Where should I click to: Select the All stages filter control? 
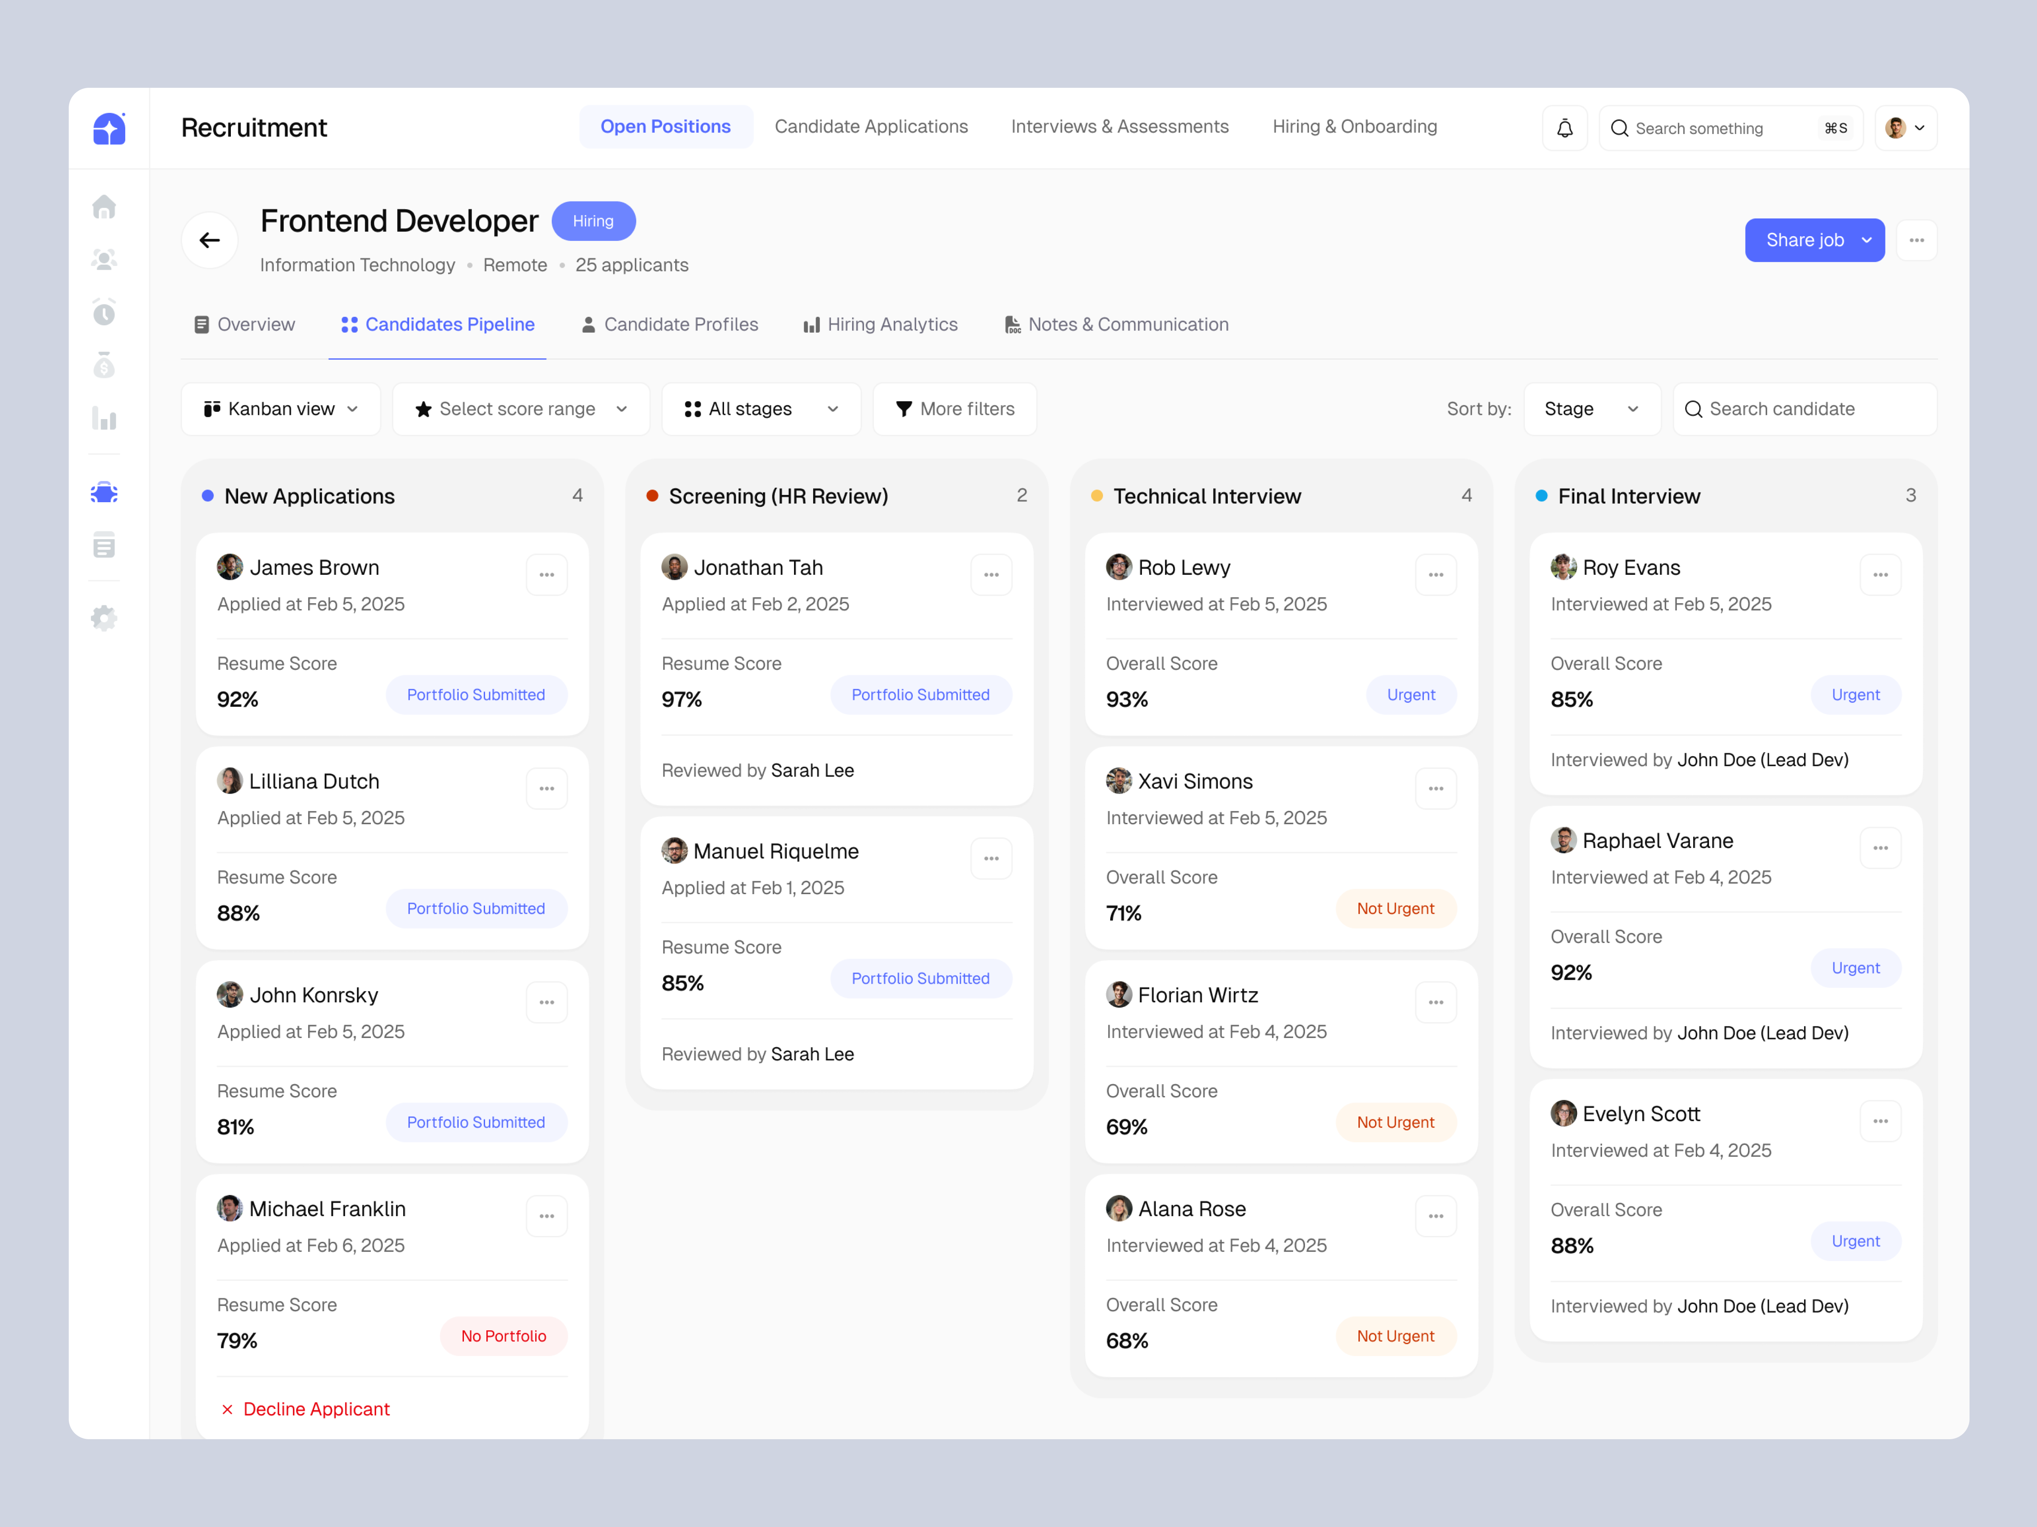coord(760,408)
